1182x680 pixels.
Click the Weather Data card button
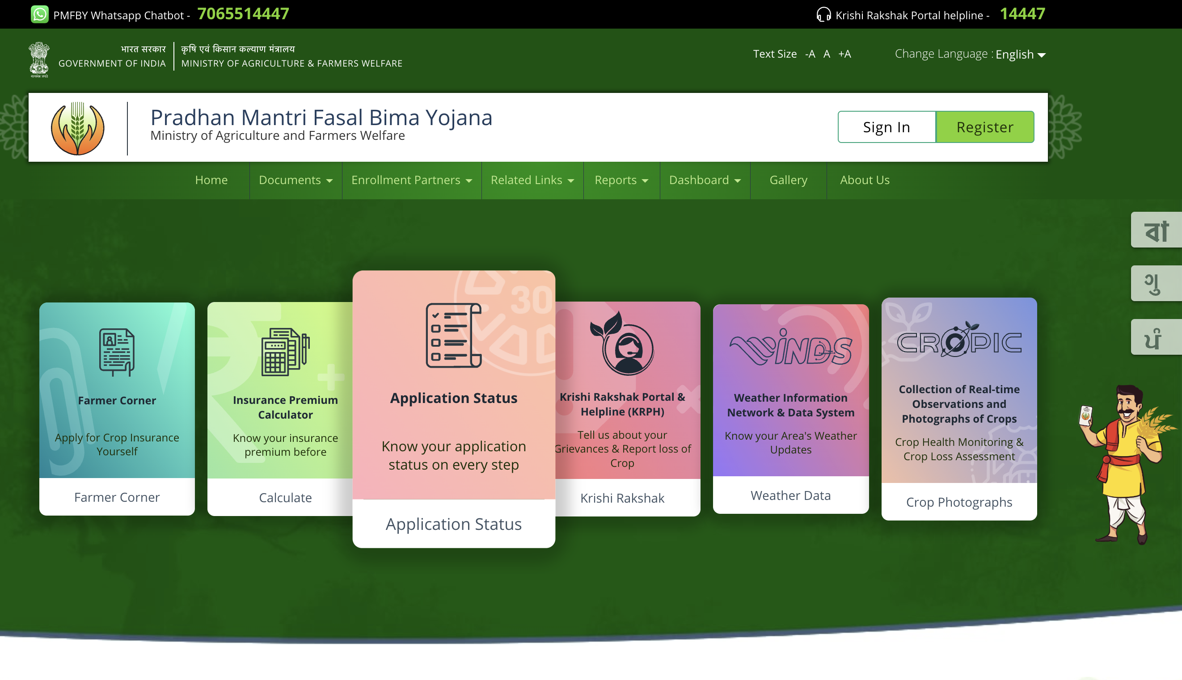coord(790,495)
